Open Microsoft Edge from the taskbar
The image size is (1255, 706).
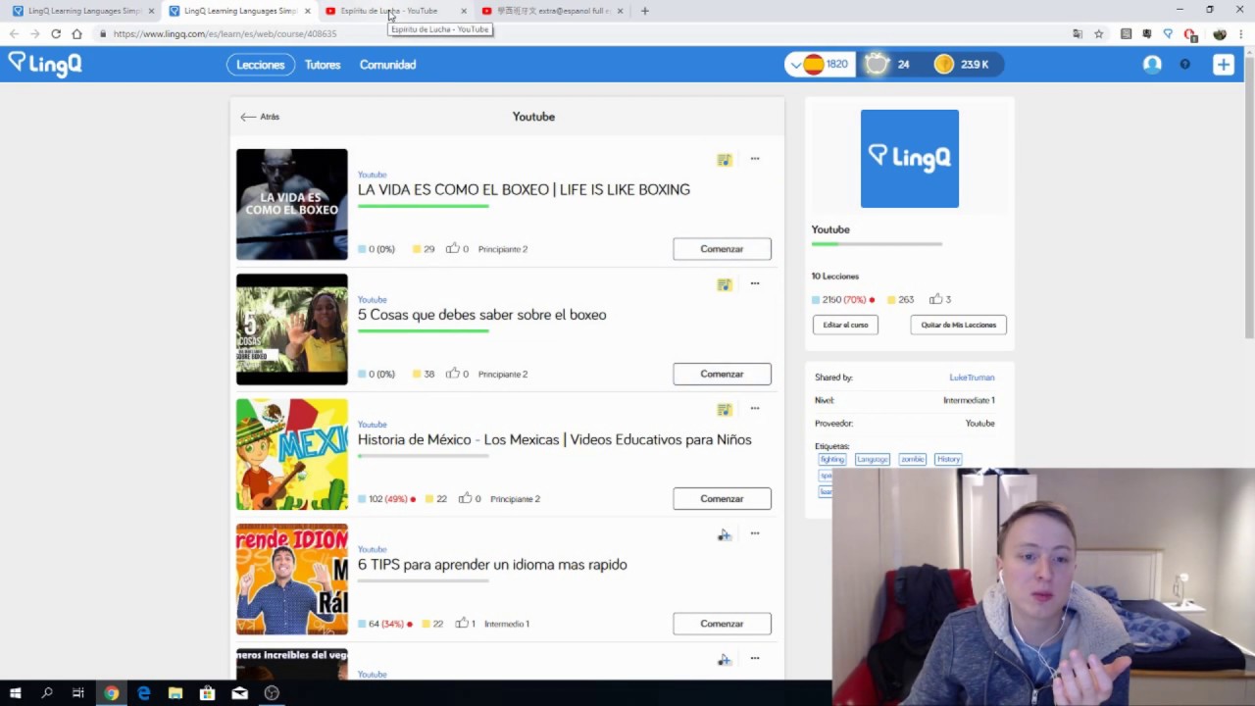[x=143, y=693]
